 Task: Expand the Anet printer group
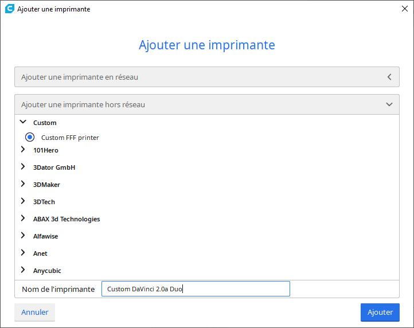(x=23, y=253)
